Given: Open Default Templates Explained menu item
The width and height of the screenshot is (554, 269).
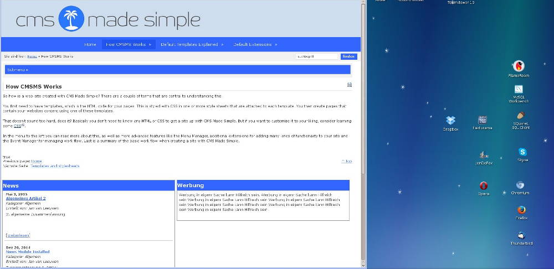Looking at the screenshot, I should (x=192, y=44).
